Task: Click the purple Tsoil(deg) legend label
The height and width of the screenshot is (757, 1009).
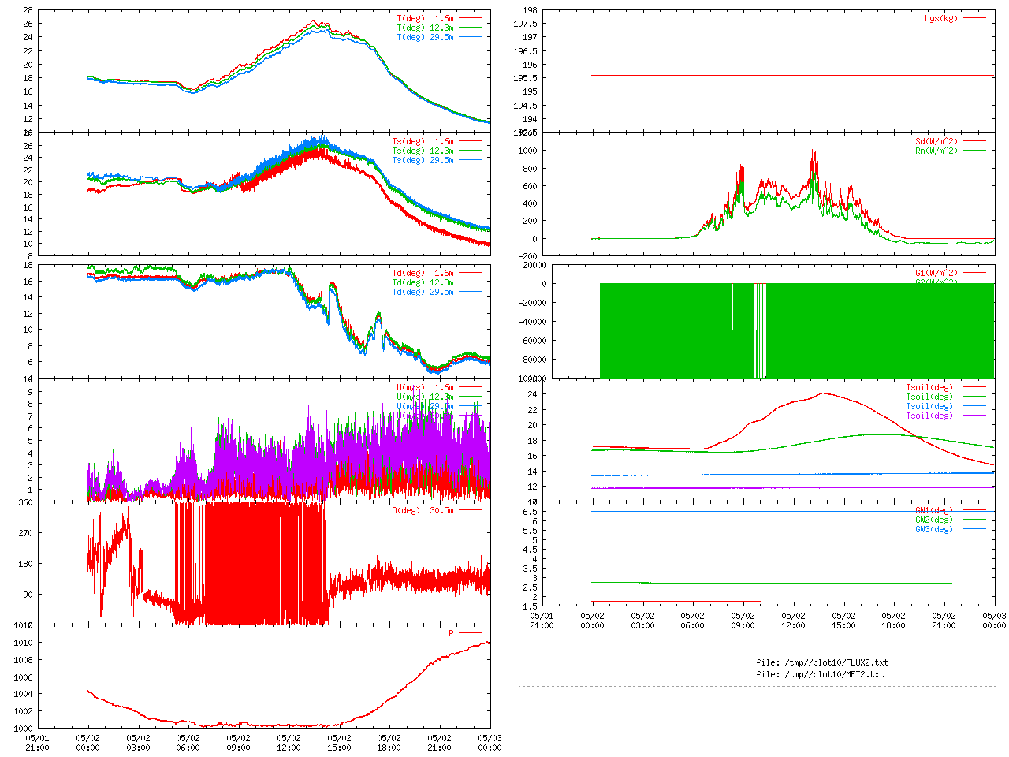Action: 929,416
